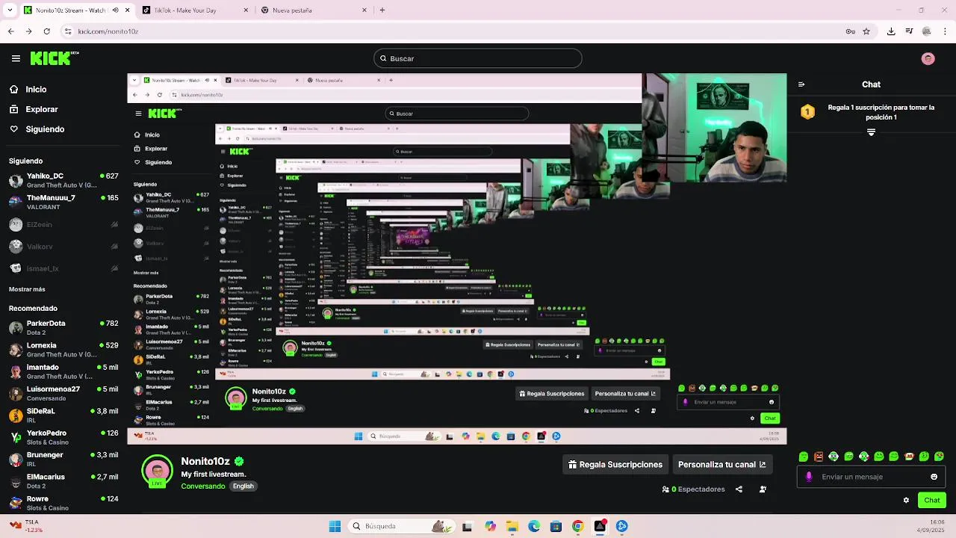Expand the gift leaderboard arrow below position 1

(x=871, y=132)
